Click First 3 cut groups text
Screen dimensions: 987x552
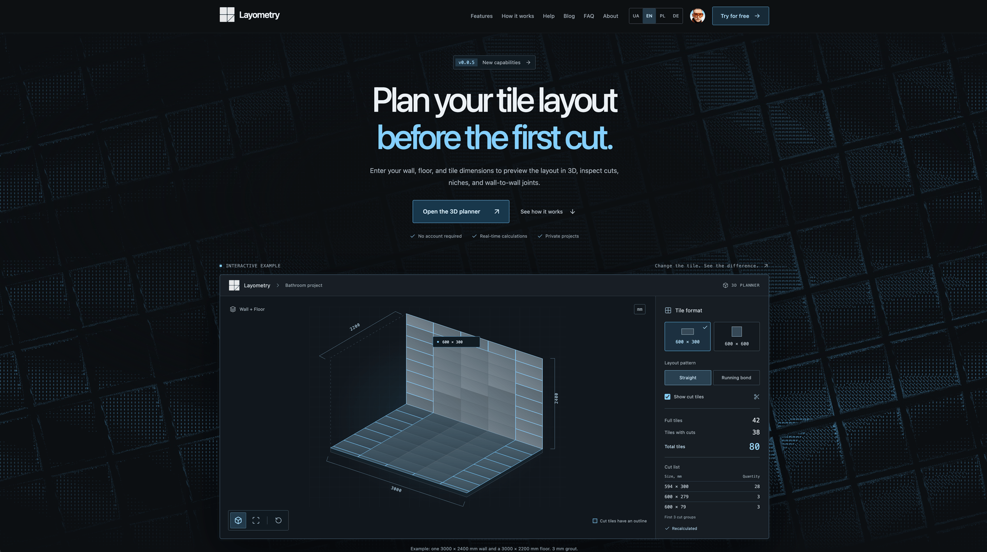pos(680,517)
